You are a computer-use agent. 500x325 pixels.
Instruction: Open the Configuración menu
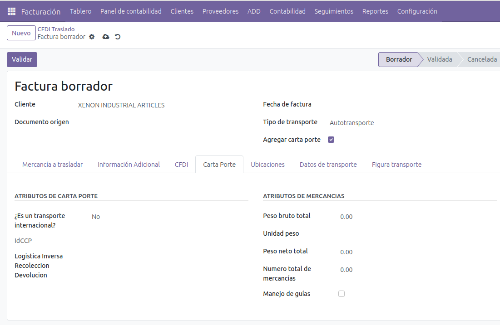417,11
